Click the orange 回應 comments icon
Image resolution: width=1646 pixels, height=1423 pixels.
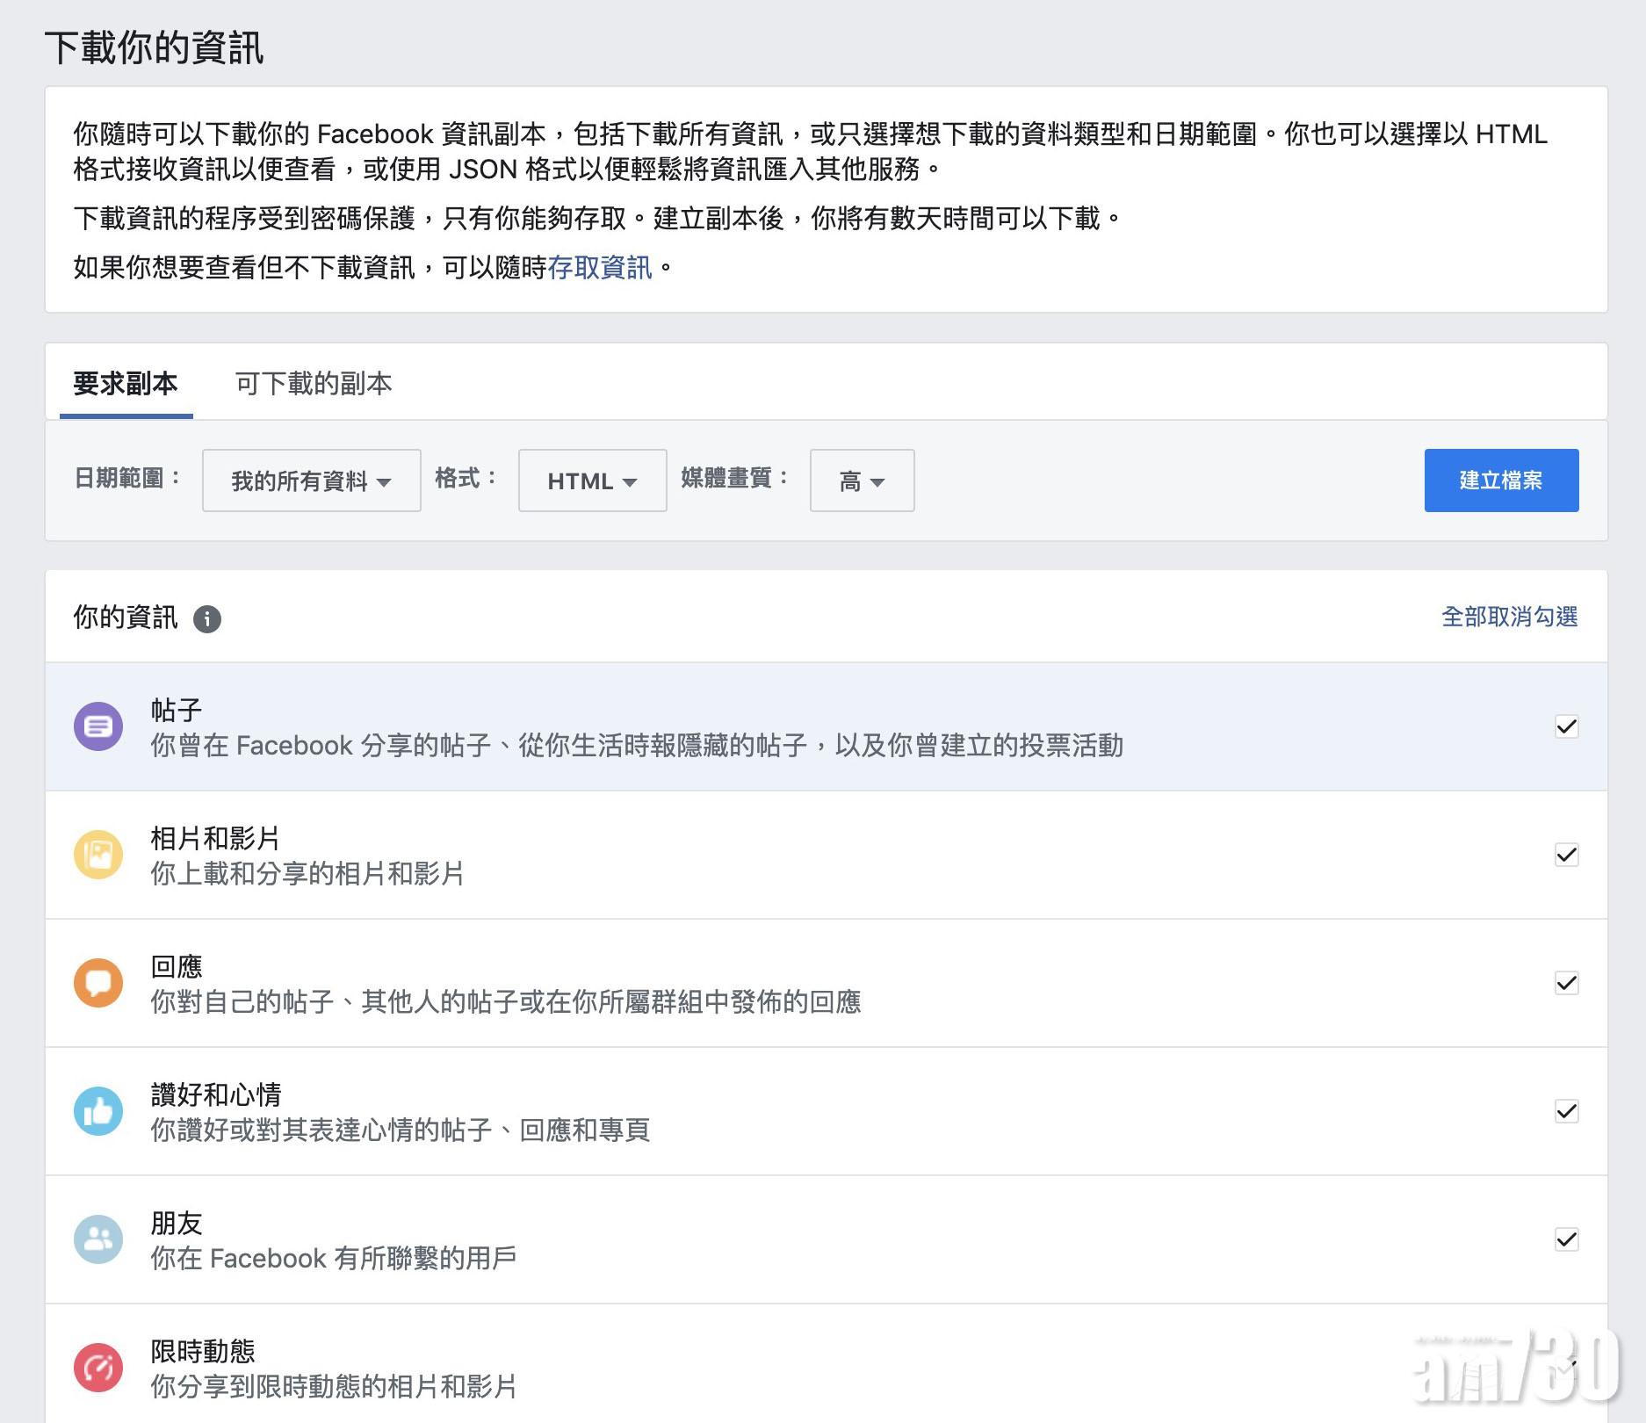(x=98, y=983)
